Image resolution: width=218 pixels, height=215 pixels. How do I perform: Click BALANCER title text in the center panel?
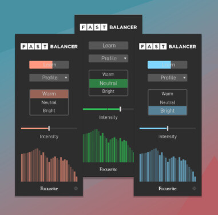point(123,27)
